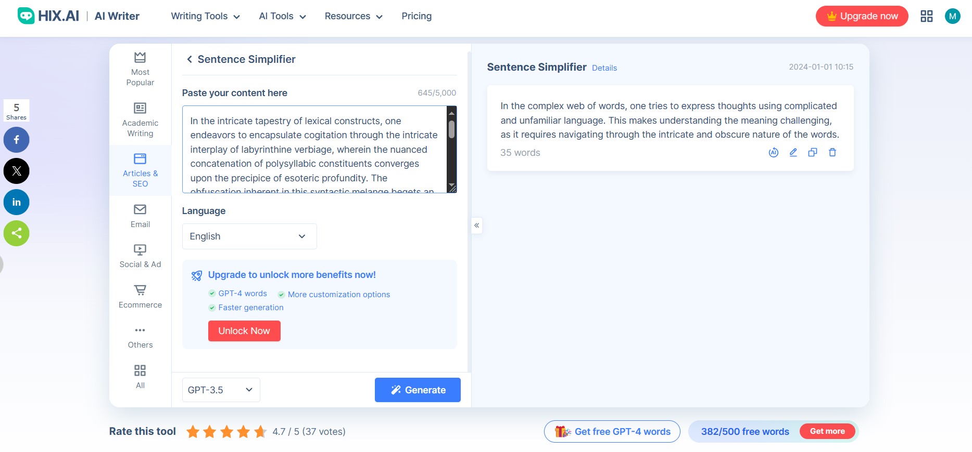
Task: Regenerate output with the AI icon
Action: [x=774, y=152]
